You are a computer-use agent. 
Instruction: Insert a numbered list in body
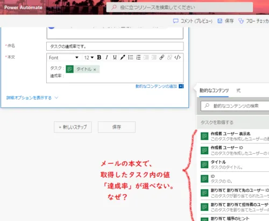click(138, 58)
